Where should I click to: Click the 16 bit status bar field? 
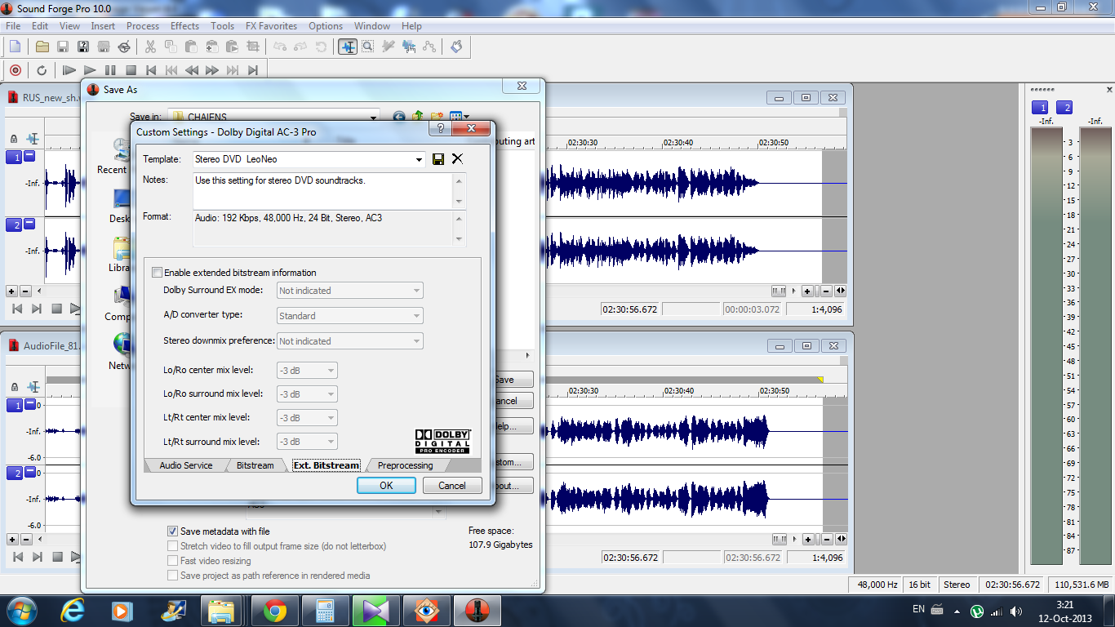tap(919, 585)
